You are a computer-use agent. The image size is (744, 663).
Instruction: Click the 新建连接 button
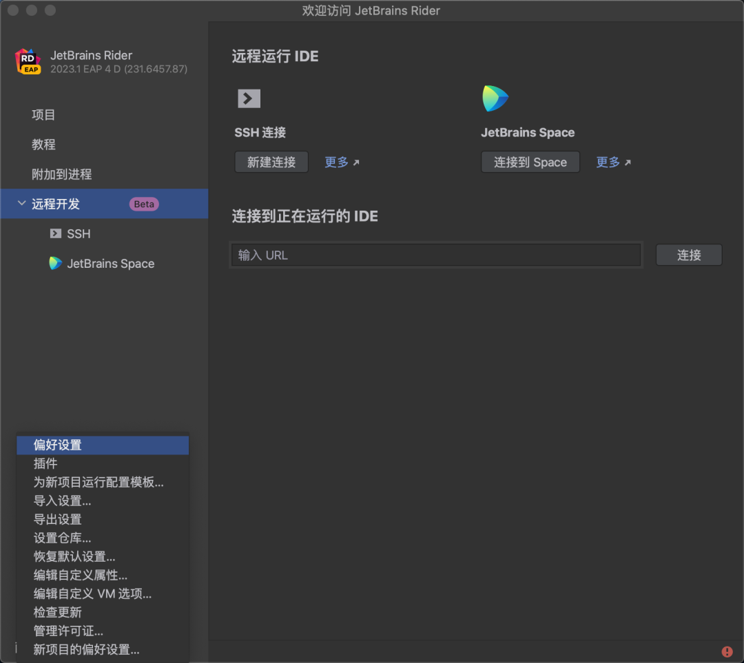pos(271,162)
